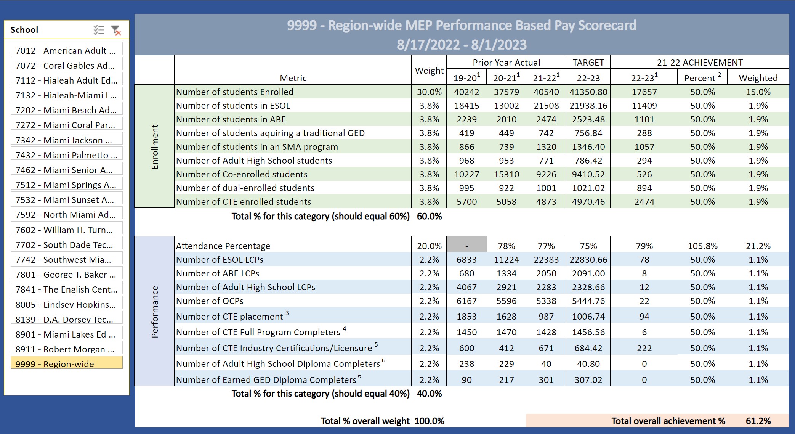
Task: Click the 22830.66 ESOL LCPs target
Action: click(588, 260)
